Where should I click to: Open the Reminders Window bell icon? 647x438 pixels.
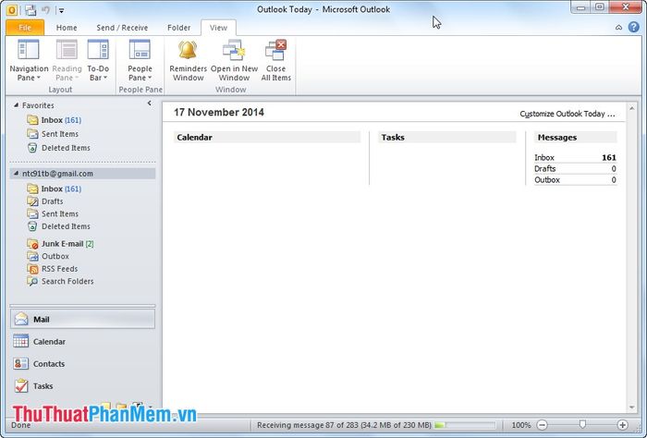point(188,50)
